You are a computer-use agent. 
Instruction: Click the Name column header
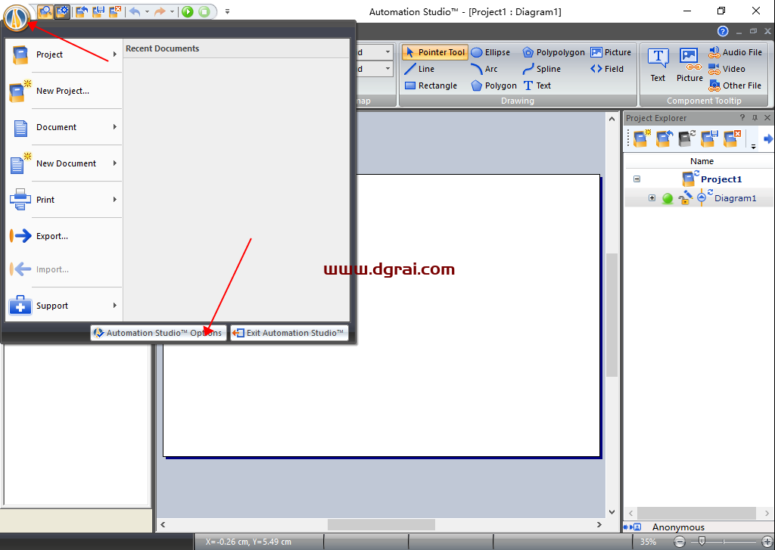coord(702,161)
